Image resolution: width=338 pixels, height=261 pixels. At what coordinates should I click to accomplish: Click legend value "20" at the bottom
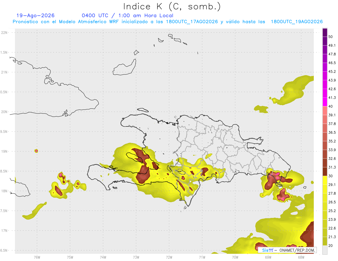point(330,246)
